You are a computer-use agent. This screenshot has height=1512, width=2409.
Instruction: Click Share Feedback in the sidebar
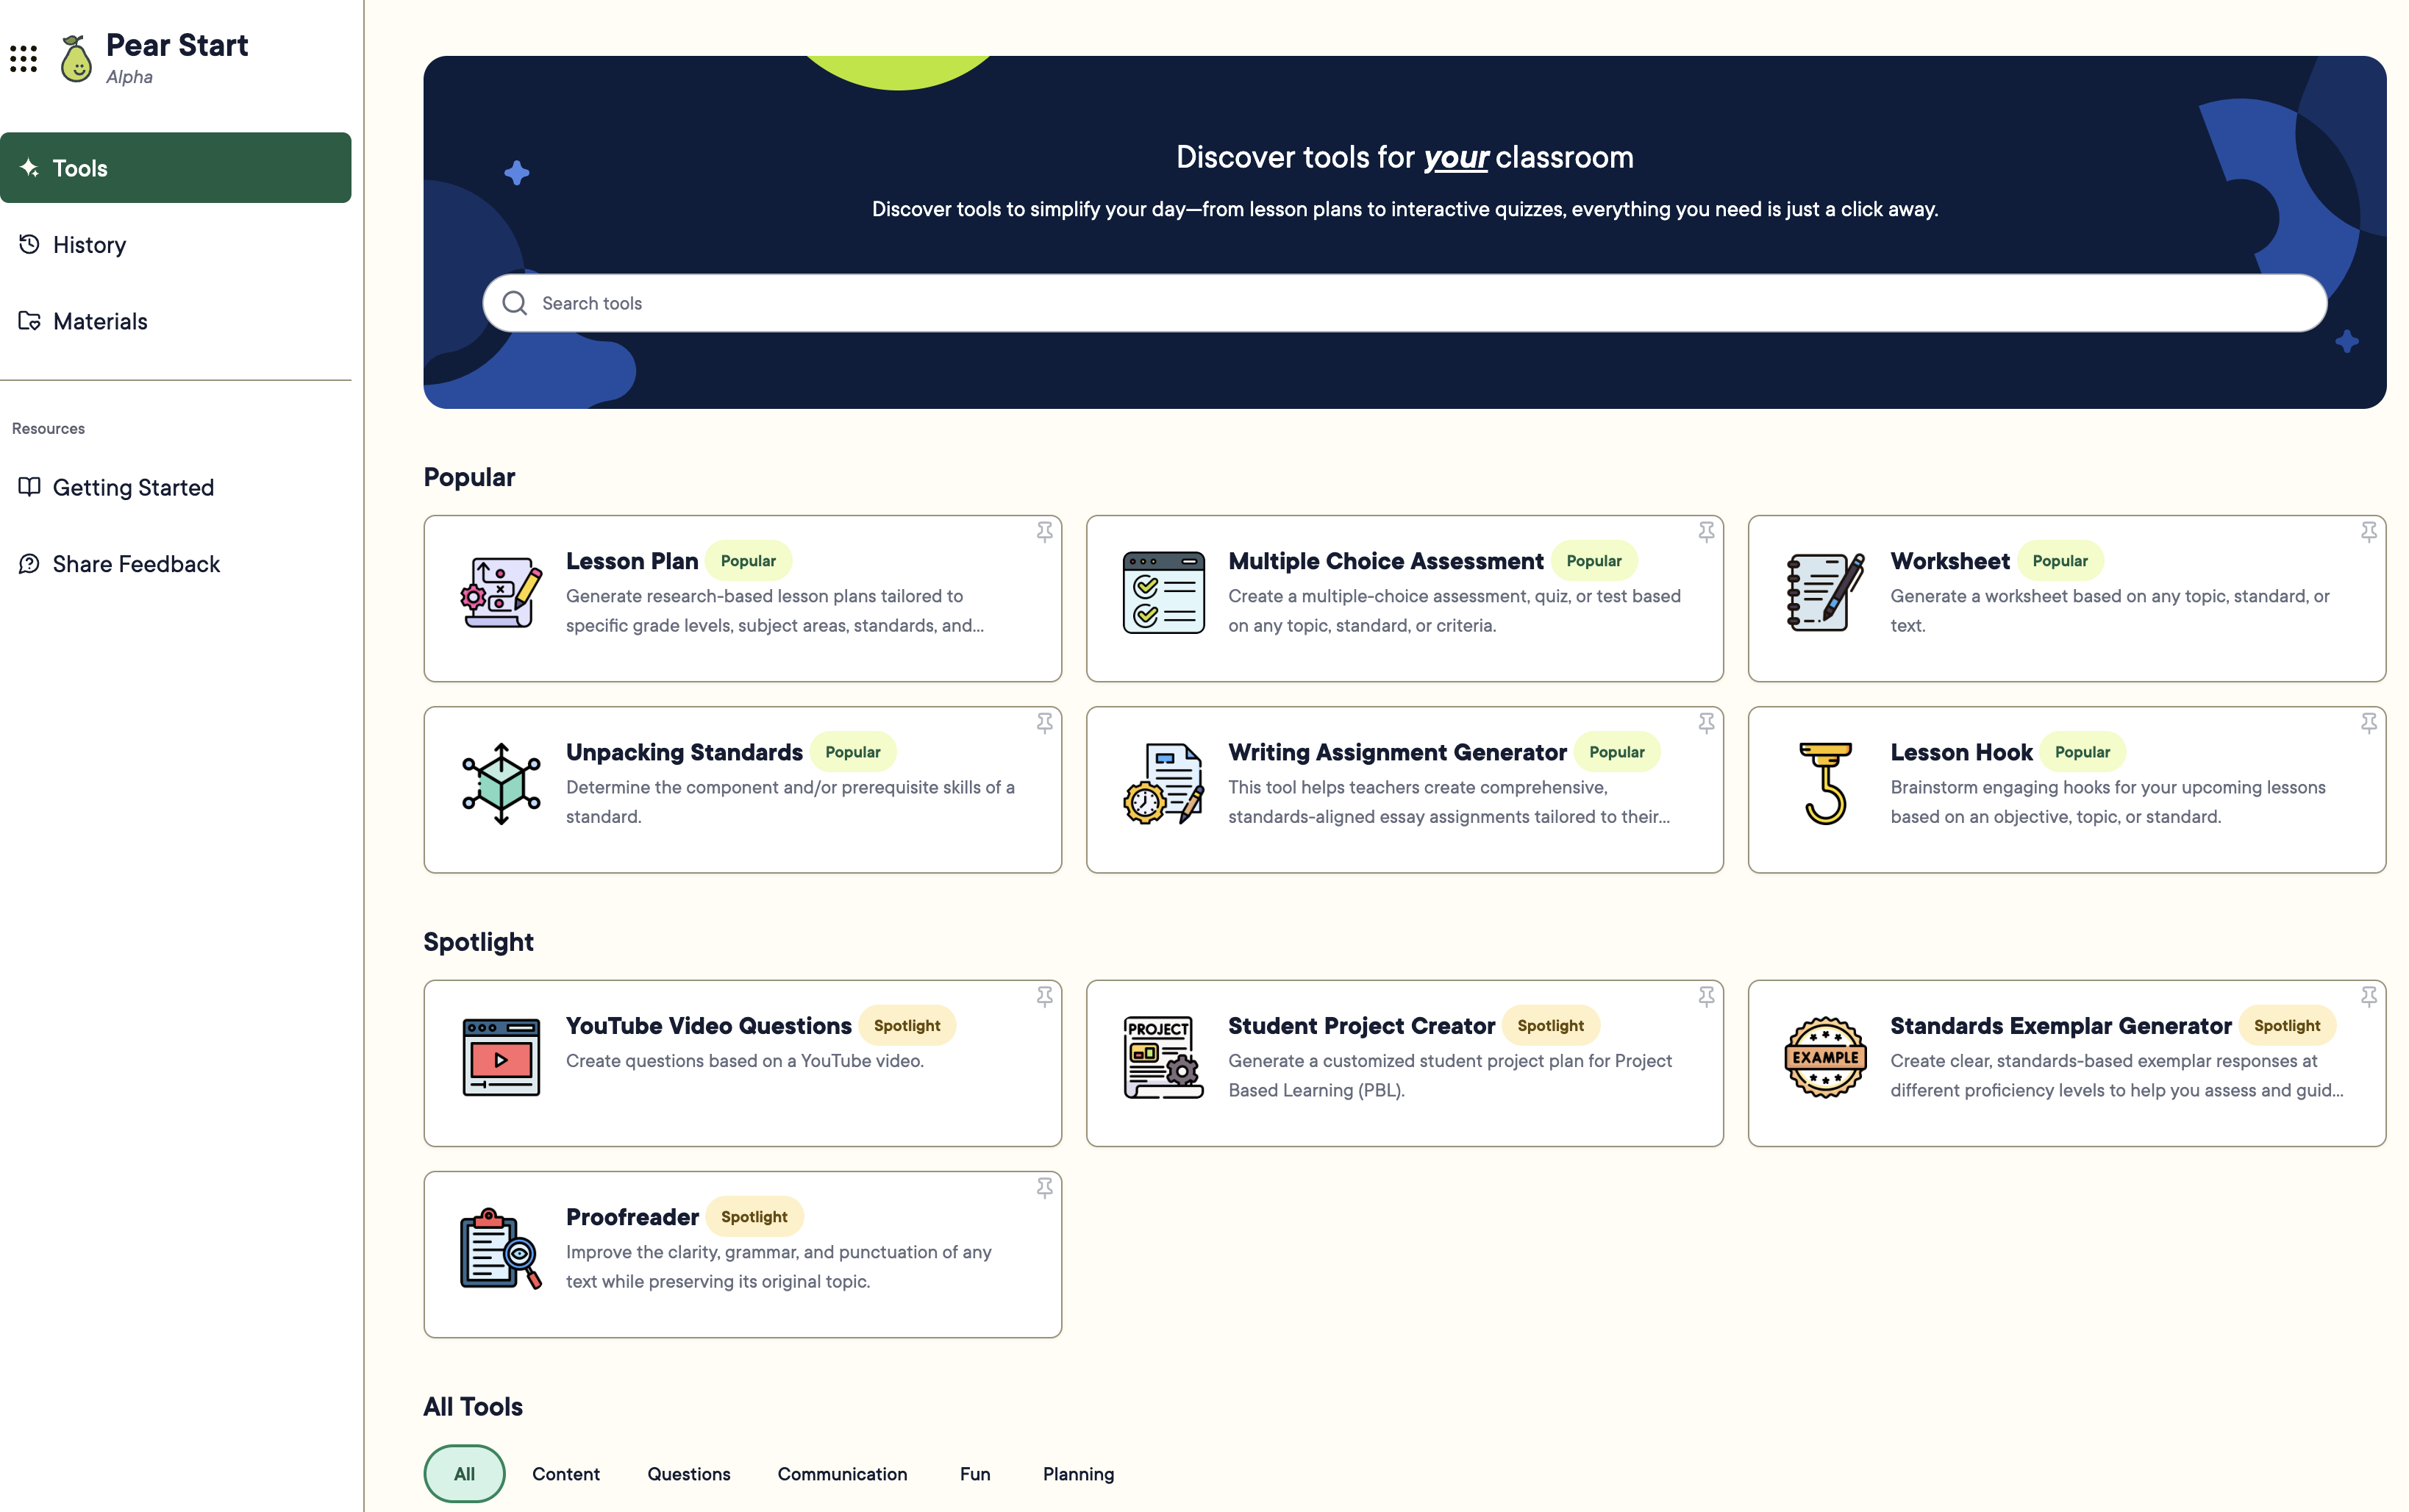[135, 563]
